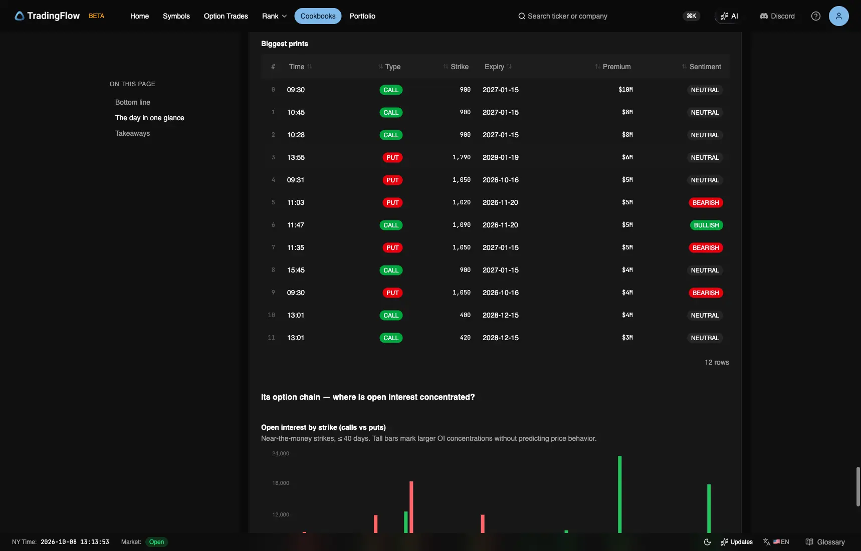Open the Option Trades tab
This screenshot has height=551, width=861.
(226, 16)
